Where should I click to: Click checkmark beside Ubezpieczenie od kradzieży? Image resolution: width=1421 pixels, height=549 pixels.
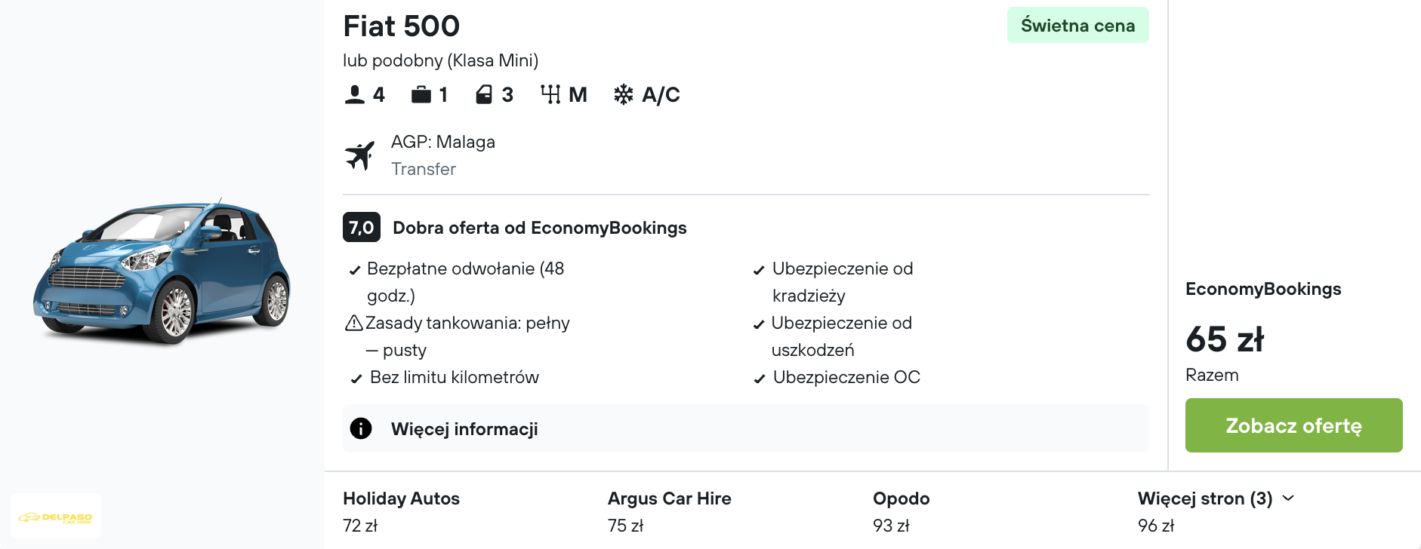(x=759, y=270)
